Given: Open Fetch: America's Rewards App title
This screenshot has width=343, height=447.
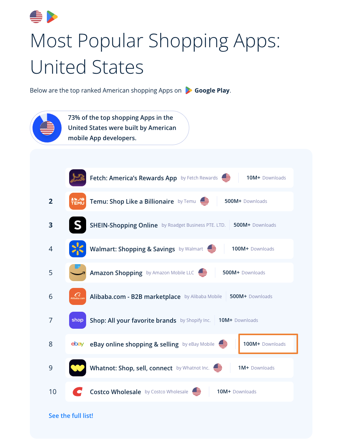Looking at the screenshot, I should point(133,178).
